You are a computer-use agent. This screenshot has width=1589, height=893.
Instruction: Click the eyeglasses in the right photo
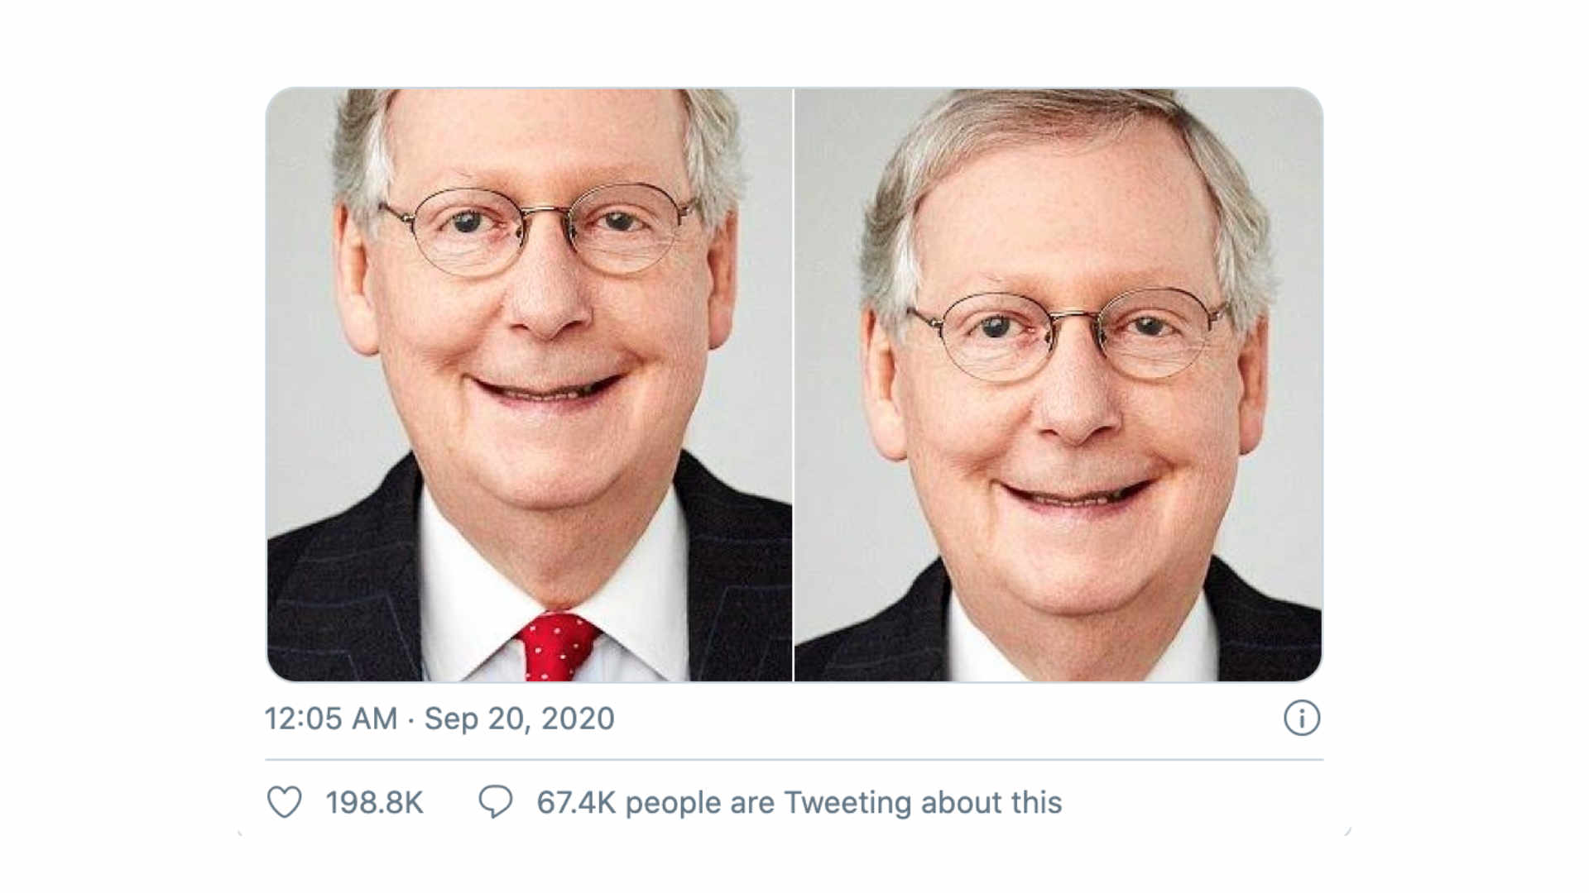(x=1070, y=334)
